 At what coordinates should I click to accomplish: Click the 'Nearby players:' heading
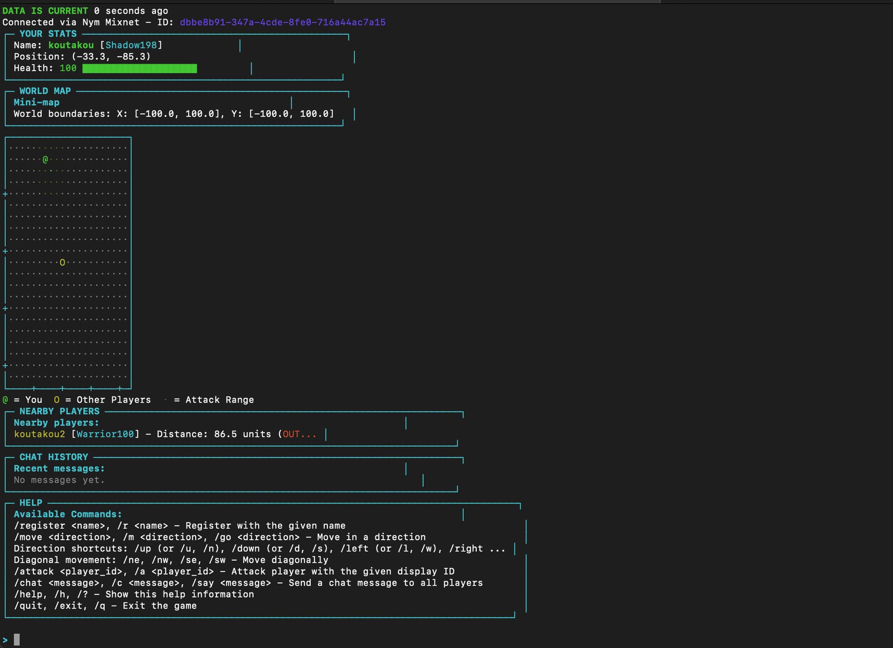click(x=56, y=423)
